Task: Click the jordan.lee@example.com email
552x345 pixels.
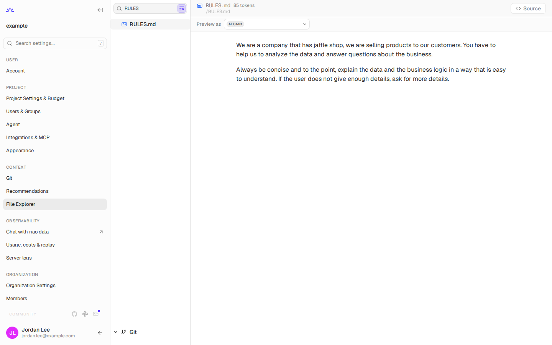Action: coord(48,336)
